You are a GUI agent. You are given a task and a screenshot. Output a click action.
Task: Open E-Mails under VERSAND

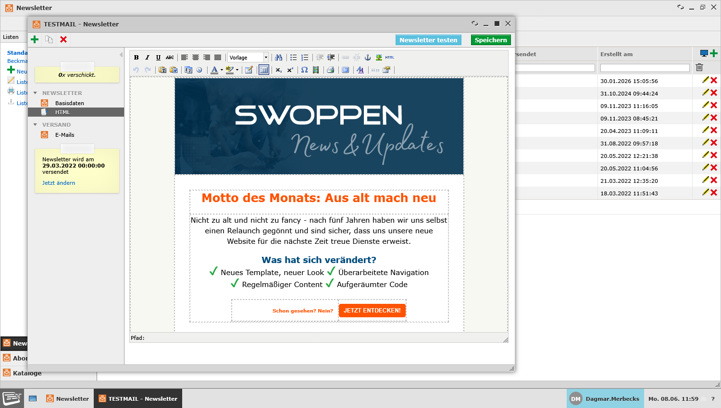point(64,135)
